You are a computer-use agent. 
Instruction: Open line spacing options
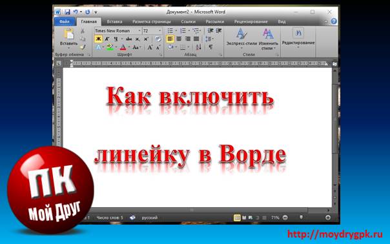click(x=209, y=39)
